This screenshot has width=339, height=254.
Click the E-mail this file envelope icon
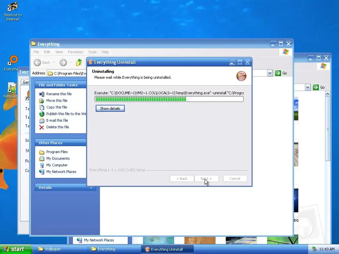tap(41, 120)
